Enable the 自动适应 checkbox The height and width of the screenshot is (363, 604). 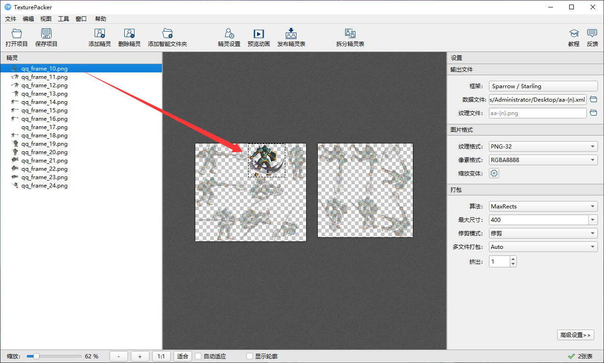pos(198,356)
